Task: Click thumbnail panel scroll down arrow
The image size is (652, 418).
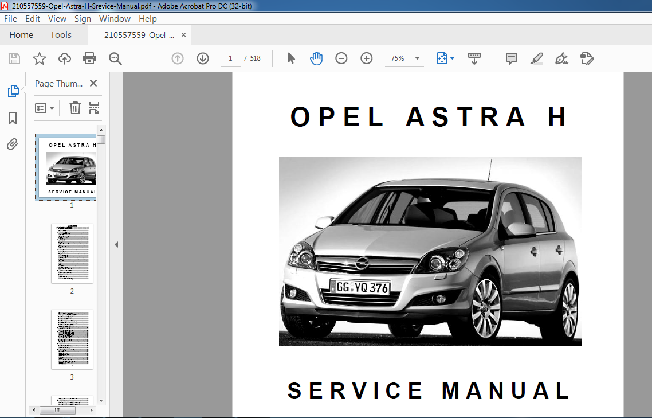Action: [x=101, y=401]
